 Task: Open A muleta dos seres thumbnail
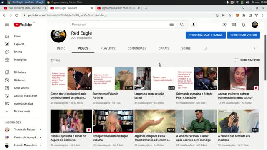239,121
